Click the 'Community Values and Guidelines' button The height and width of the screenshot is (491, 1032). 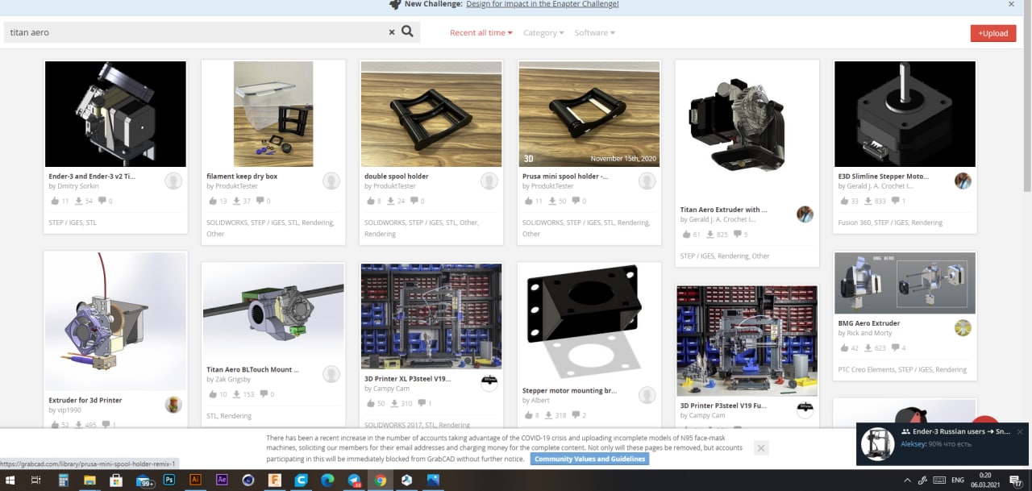click(x=589, y=459)
